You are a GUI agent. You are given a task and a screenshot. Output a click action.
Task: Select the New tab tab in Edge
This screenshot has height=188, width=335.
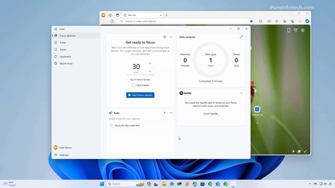click(143, 15)
